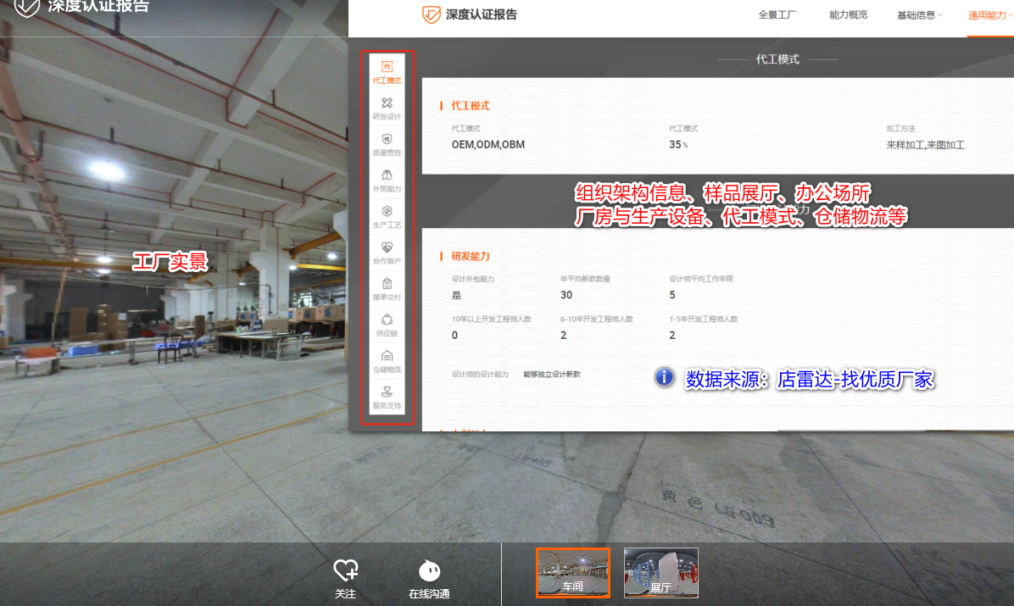This screenshot has width=1014, height=606.
Task: Open the 能力概览 menu item
Action: [848, 14]
